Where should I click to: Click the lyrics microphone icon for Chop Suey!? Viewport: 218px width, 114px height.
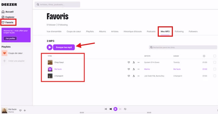134,62
